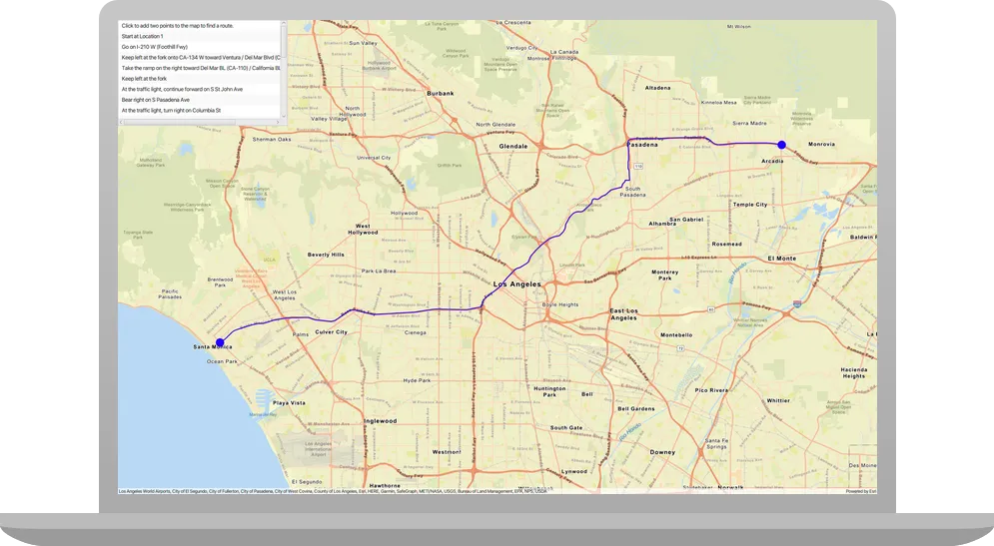Click the 'East Los Angeles' map label

[623, 314]
